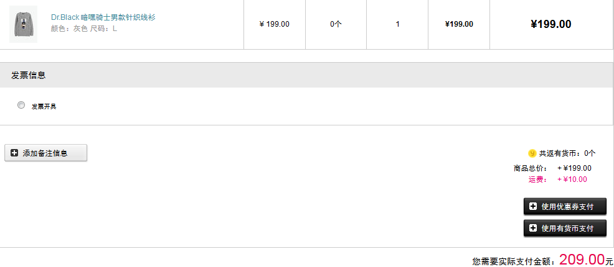Image resolution: width=614 pixels, height=267 pixels.
Task: Open the Dr.Black 暗嘿骑士男款针织线衫 product link
Action: (103, 17)
